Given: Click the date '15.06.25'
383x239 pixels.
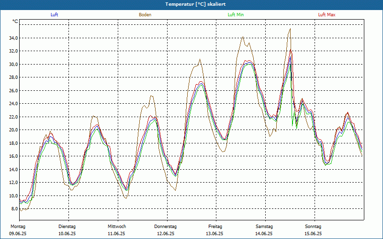Looking at the screenshot, I should point(313,234).
